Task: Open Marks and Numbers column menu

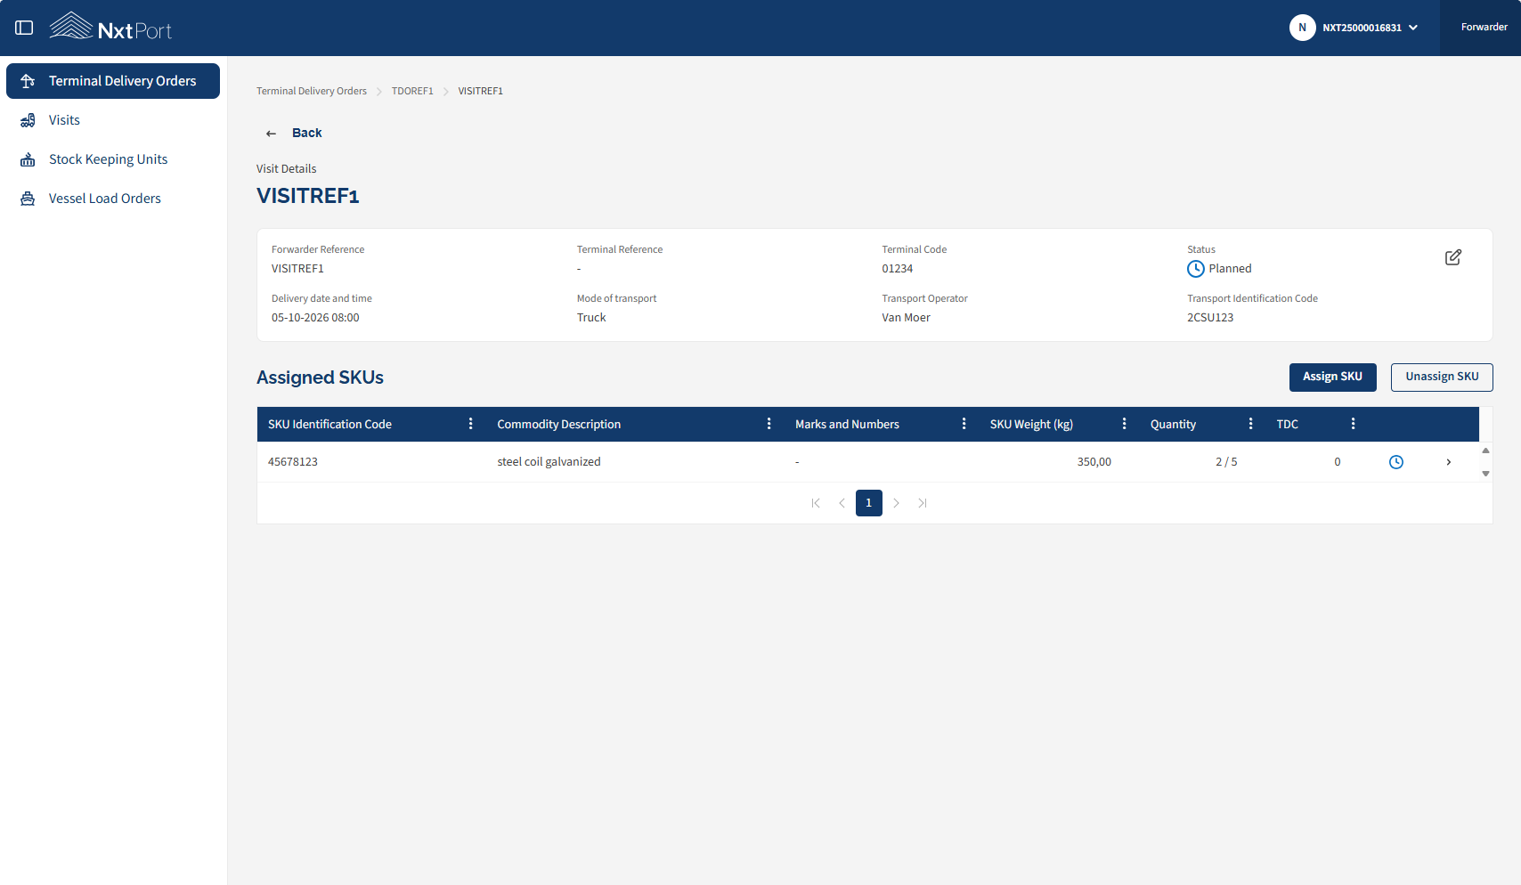Action: pyautogui.click(x=964, y=424)
